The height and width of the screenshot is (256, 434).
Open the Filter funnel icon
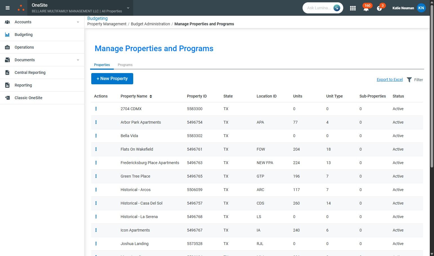(x=409, y=80)
